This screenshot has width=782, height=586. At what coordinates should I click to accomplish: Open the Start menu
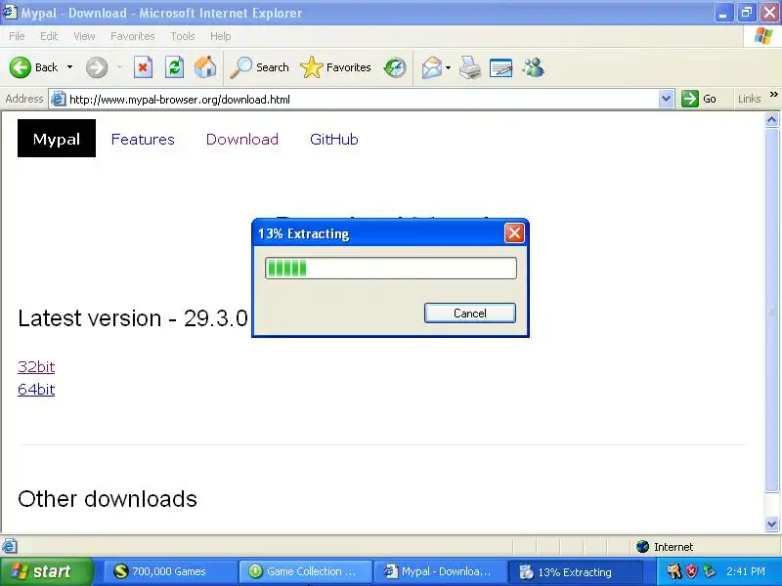point(46,571)
